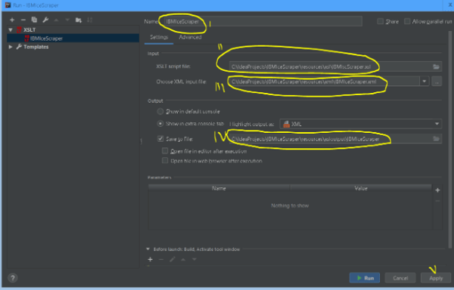Click the Name input field
Viewport: 454px width, 290px height.
click(263, 21)
